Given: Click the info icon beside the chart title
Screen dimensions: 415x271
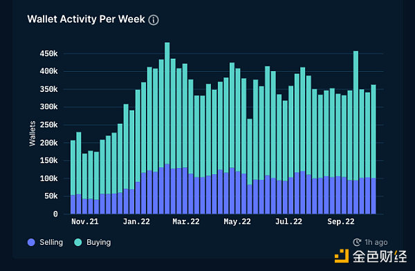Looking at the screenshot, I should point(154,20).
